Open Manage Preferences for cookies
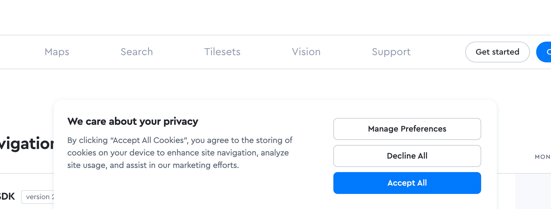Image resolution: width=551 pixels, height=209 pixels. coord(407,129)
